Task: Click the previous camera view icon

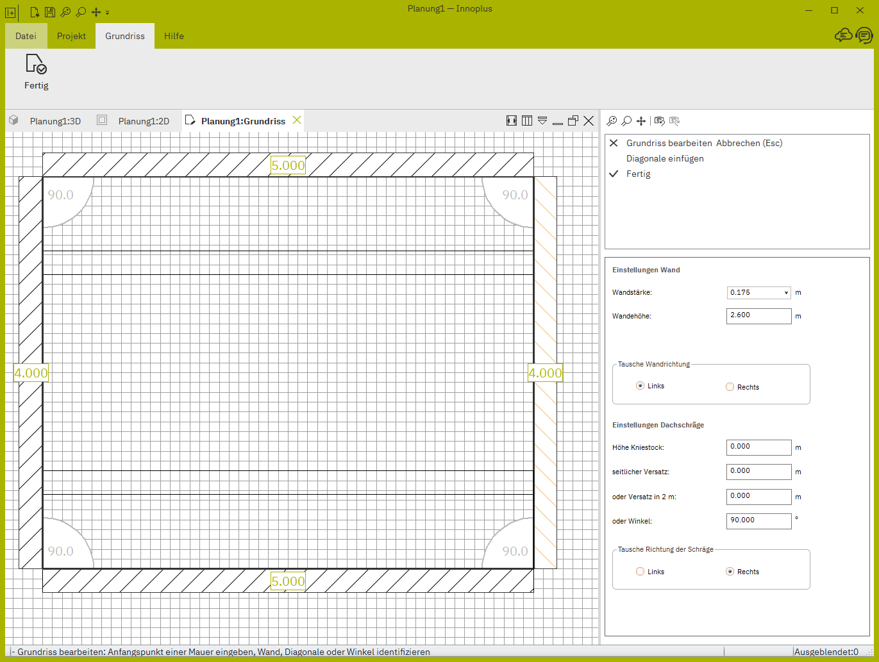Action: 659,120
